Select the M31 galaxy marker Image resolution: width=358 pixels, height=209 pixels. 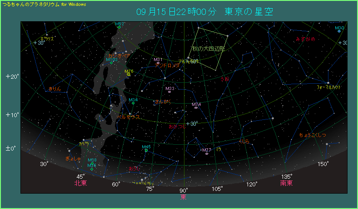158,62
